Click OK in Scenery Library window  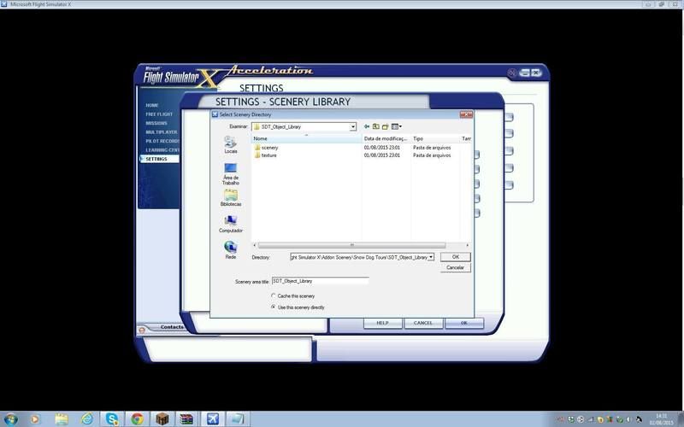464,323
